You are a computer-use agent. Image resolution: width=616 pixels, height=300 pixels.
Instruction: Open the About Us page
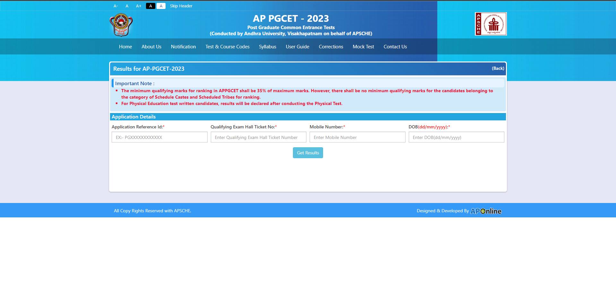click(x=151, y=46)
